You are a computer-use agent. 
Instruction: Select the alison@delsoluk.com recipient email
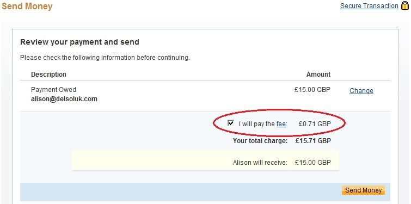coord(64,99)
